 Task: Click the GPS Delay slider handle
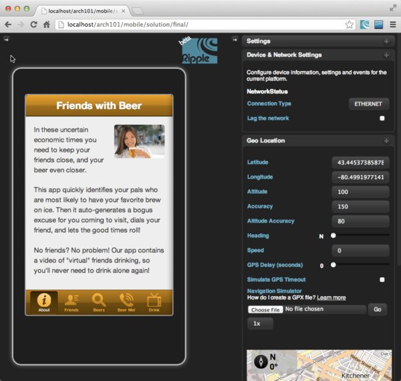click(333, 265)
